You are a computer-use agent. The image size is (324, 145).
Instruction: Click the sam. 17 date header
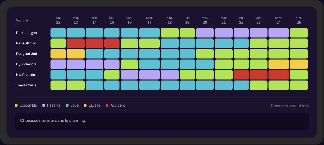tap(149, 20)
